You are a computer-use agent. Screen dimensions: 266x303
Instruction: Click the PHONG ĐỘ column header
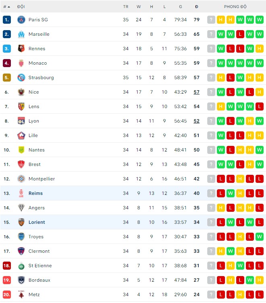pyautogui.click(x=235, y=7)
